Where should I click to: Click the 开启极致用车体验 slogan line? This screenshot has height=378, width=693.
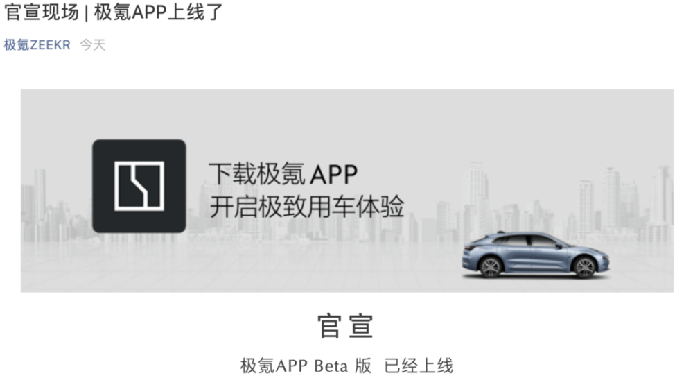[x=307, y=207]
